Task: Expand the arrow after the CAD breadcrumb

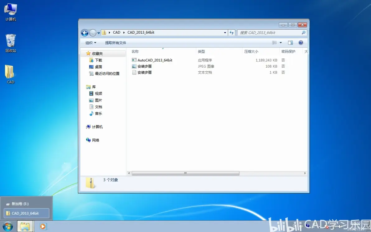Action: click(124, 32)
